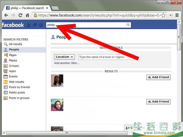Open the Chrome menu hamburger icon
This screenshot has height=137, width=183.
[x=177, y=15]
